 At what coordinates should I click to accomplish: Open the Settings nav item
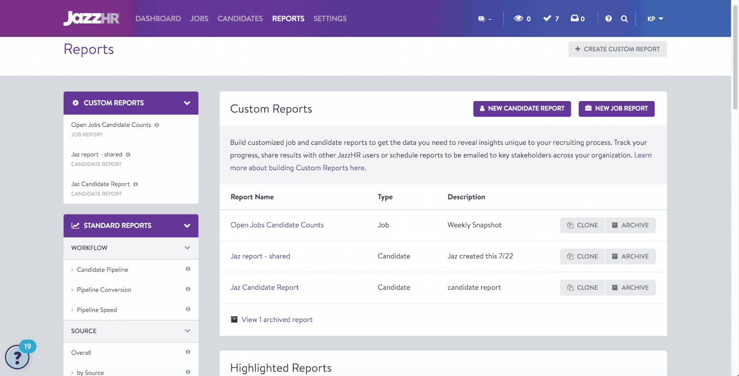(x=330, y=18)
